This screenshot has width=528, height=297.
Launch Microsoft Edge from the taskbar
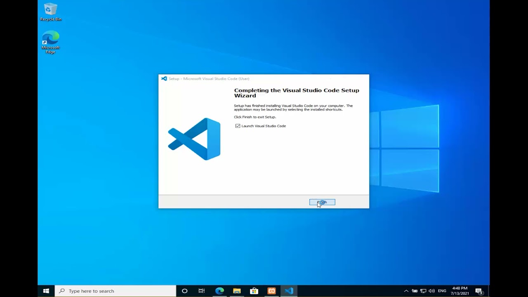[x=219, y=291]
